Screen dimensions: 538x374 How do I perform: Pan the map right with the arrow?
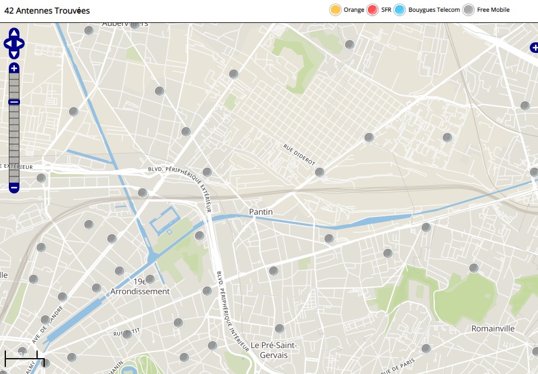pos(21,44)
